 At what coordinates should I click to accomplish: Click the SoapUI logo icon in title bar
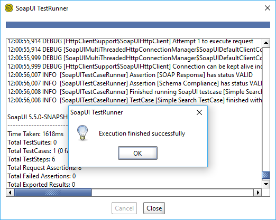[9, 8]
